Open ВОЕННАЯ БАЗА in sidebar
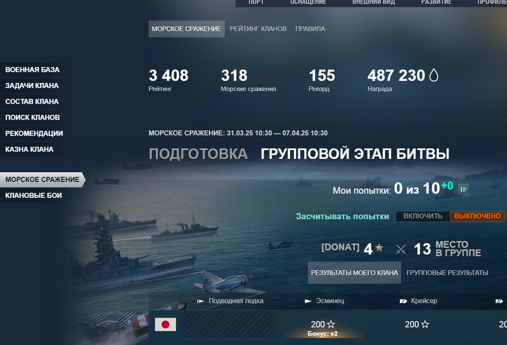 [32, 70]
